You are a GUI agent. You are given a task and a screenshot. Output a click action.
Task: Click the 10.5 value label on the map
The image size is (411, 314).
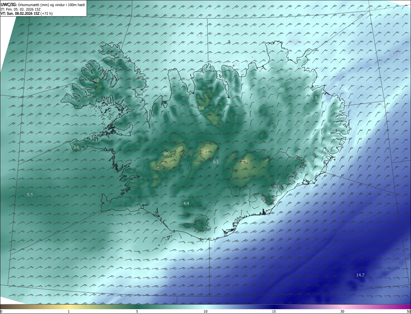click(294, 42)
